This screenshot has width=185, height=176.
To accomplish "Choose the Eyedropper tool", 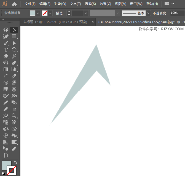I will coord(14,76).
